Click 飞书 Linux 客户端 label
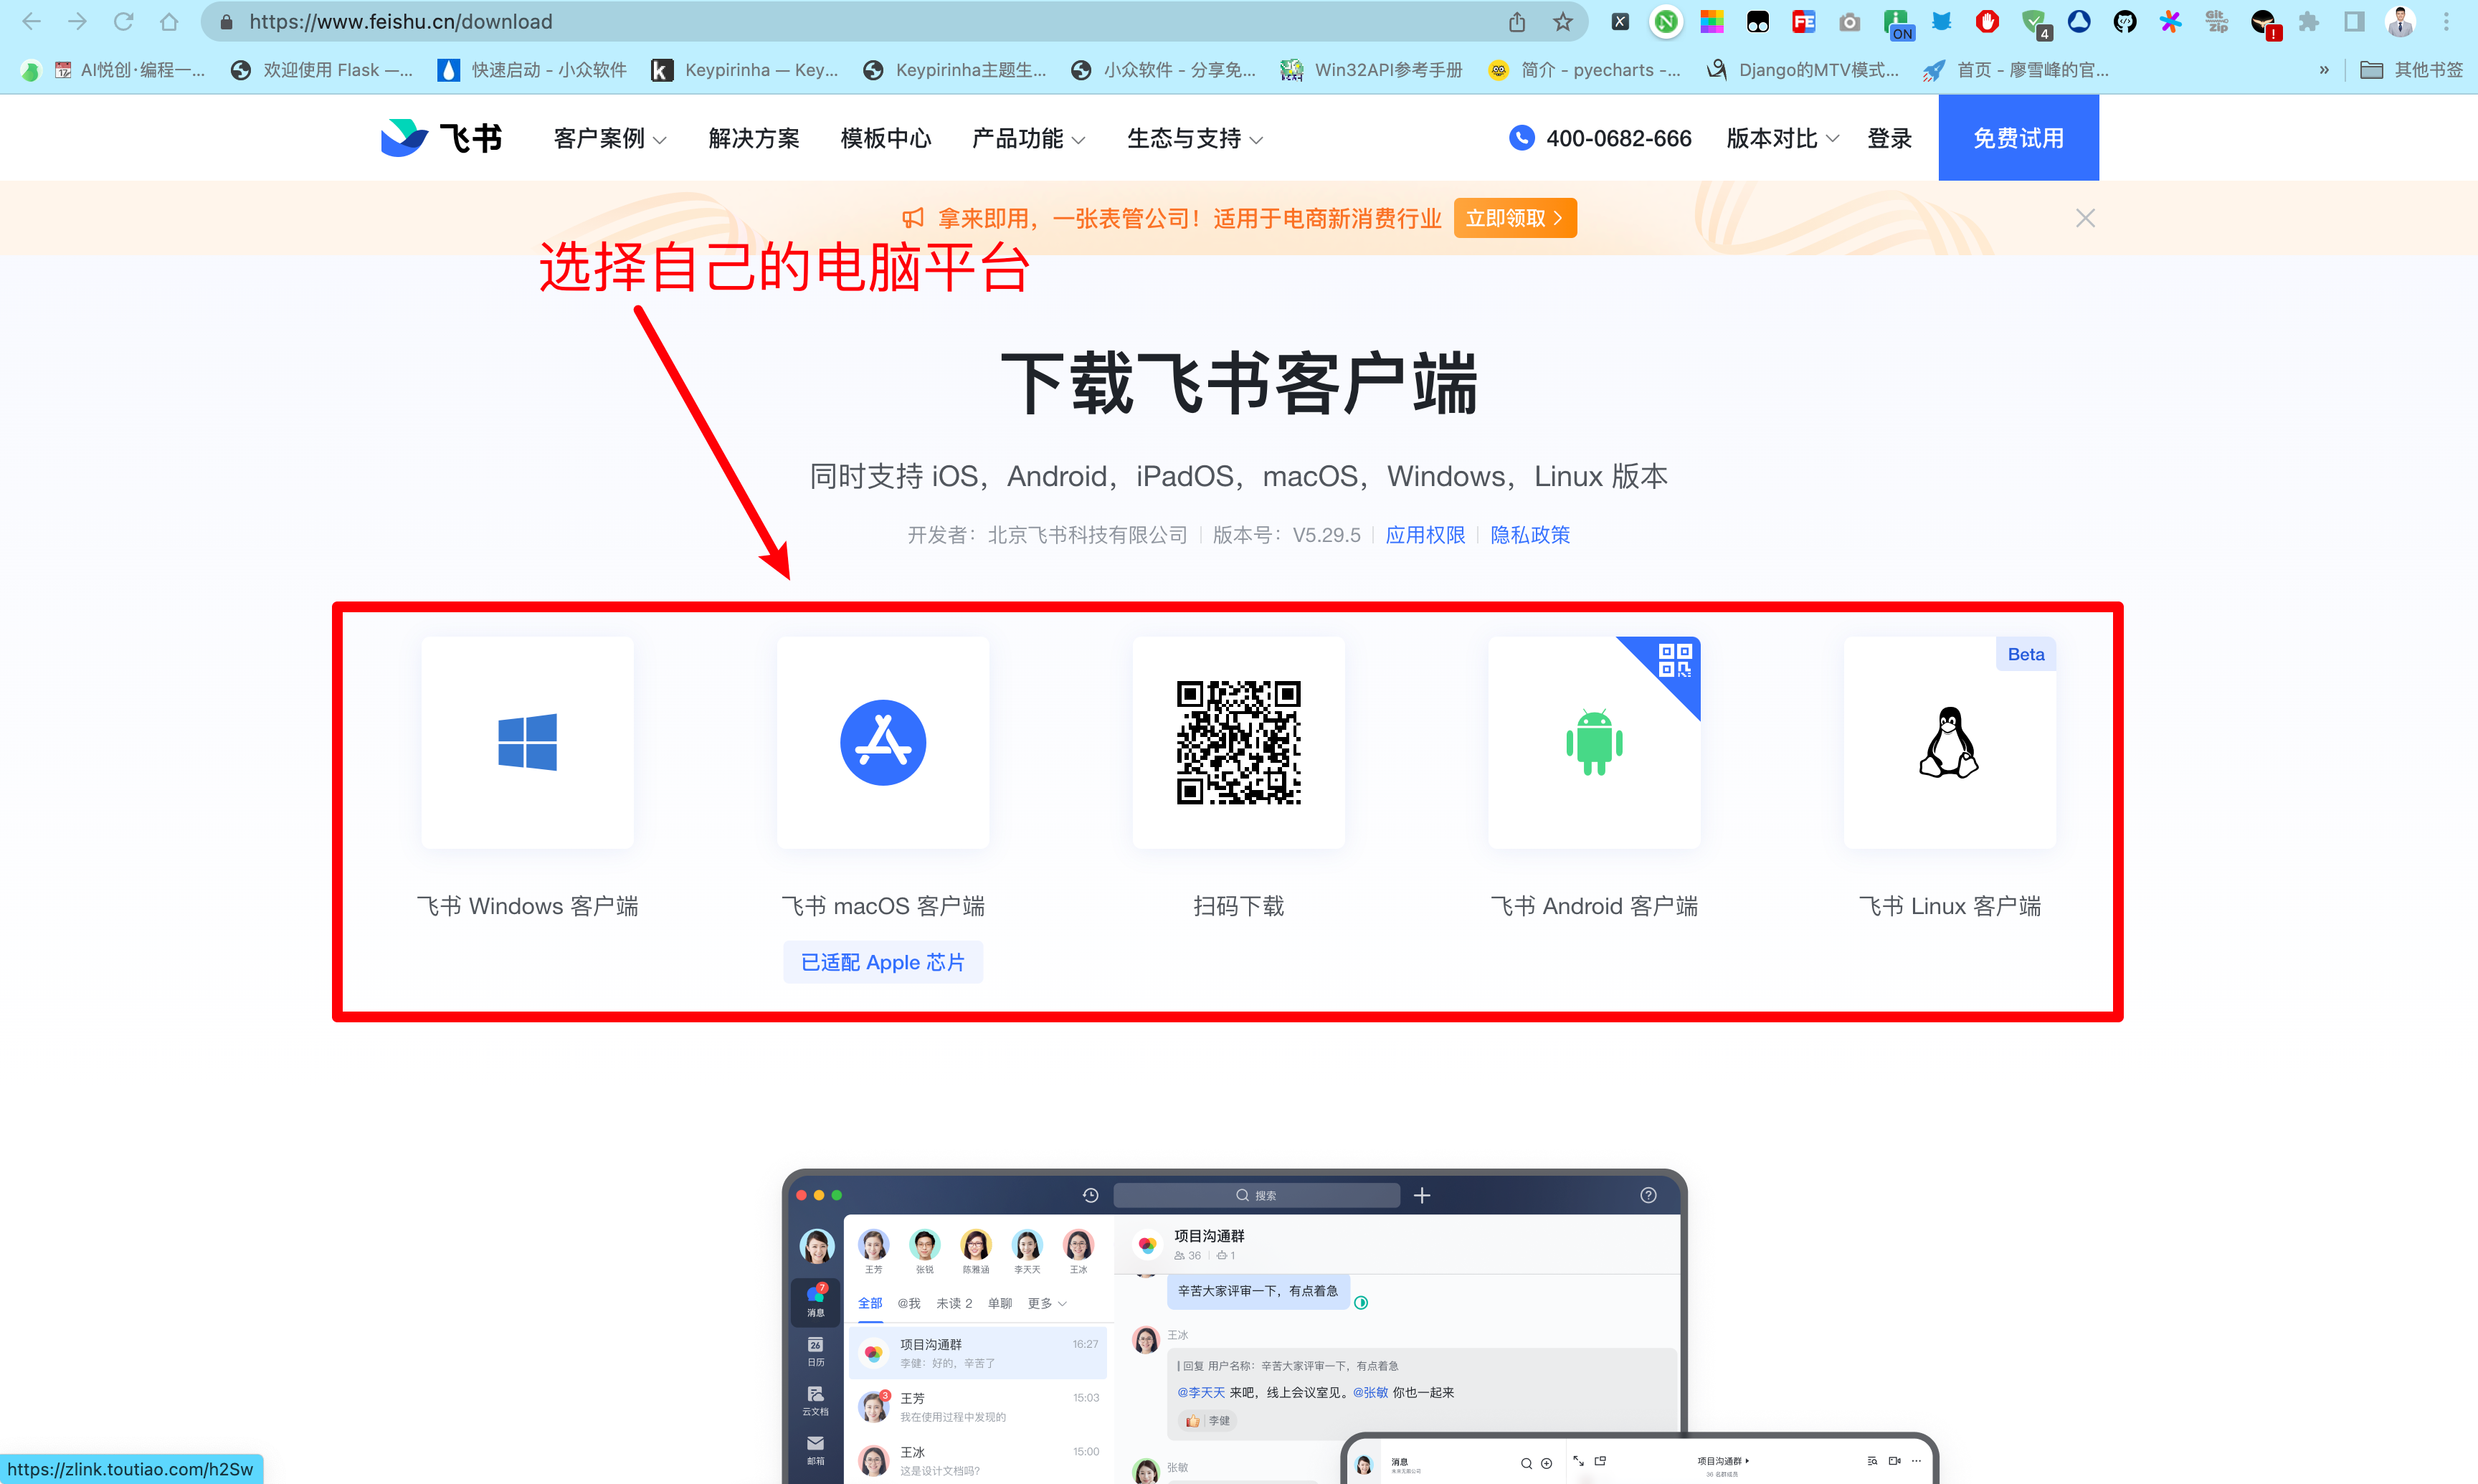The height and width of the screenshot is (1484, 2478). [1949, 906]
